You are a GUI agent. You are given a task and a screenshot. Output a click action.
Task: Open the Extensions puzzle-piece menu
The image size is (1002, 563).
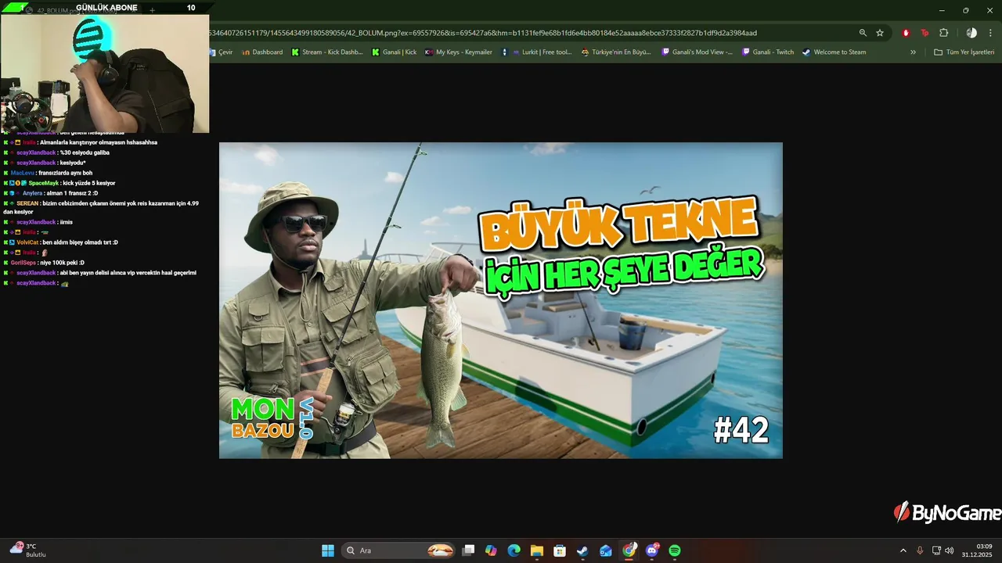[943, 33]
